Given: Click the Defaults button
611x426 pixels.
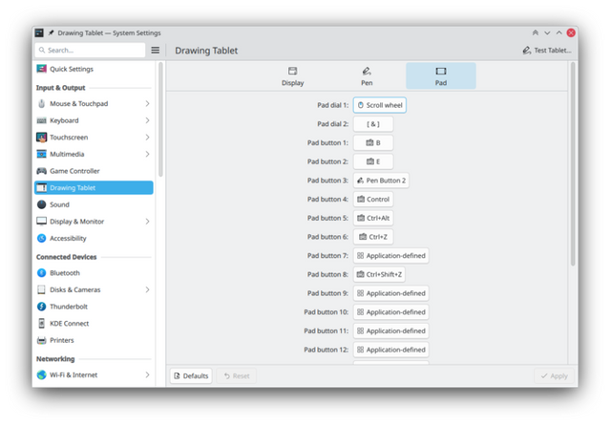Looking at the screenshot, I should pos(191,375).
